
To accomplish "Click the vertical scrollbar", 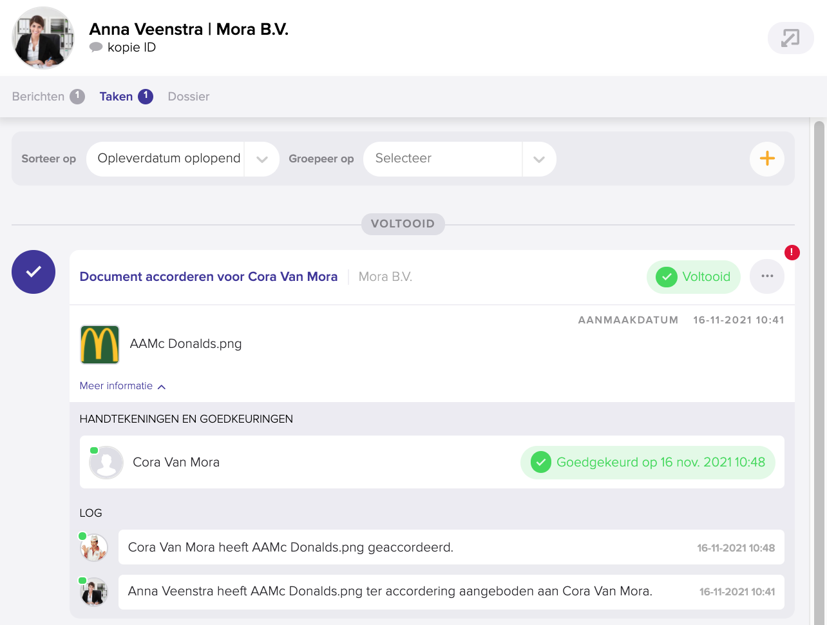I will coord(819,372).
